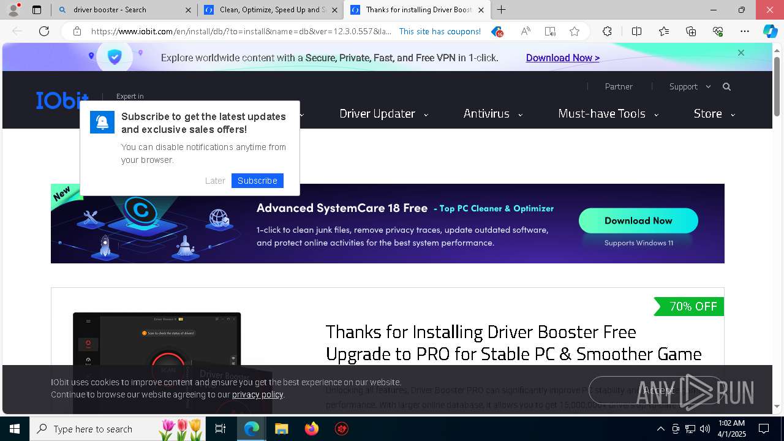784x441 pixels.
Task: Open the Favorites list icon
Action: click(664, 31)
